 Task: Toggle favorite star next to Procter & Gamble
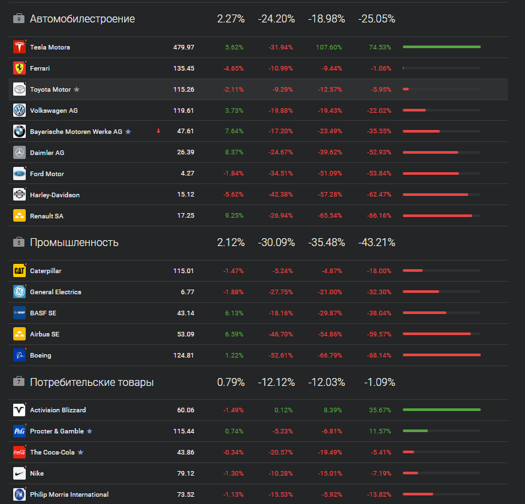coord(90,431)
